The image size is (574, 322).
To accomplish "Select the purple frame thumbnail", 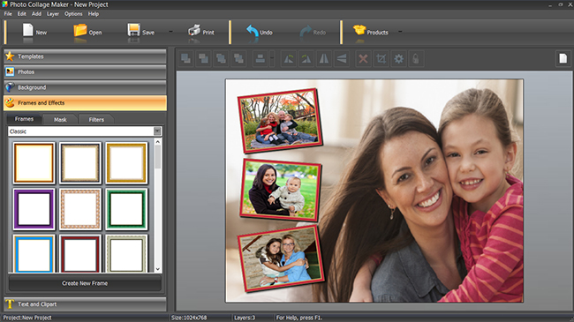I will [x=34, y=209].
